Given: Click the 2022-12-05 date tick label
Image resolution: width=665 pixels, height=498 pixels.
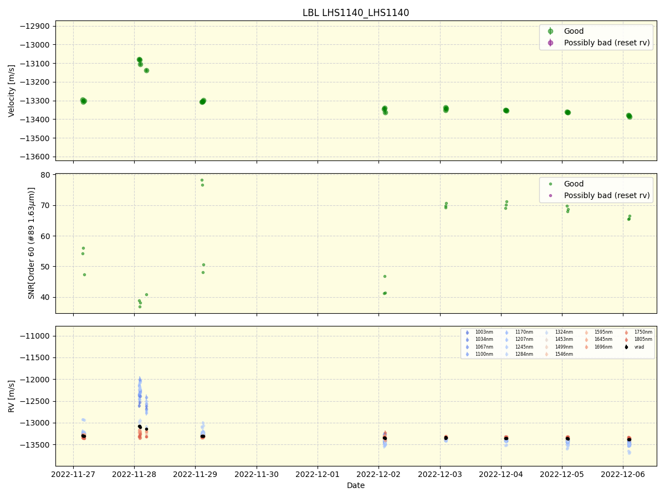Looking at the screenshot, I should (x=562, y=474).
